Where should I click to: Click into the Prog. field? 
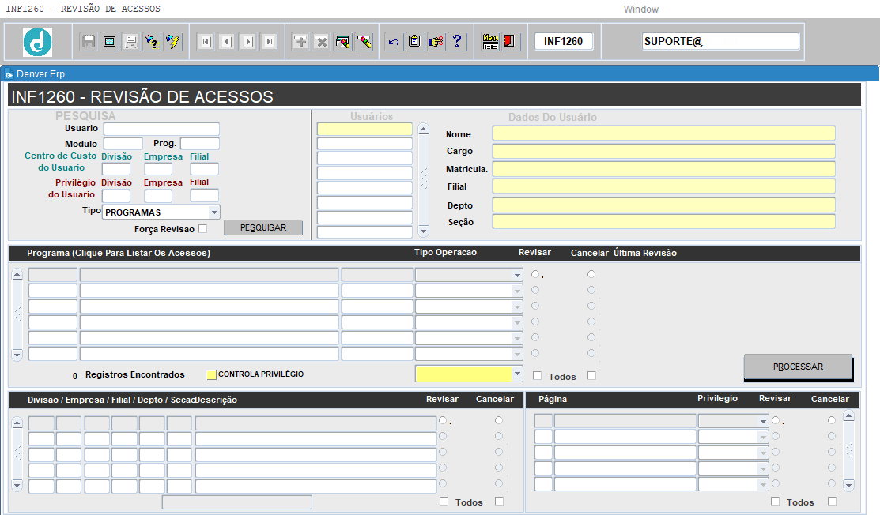pyautogui.click(x=200, y=144)
